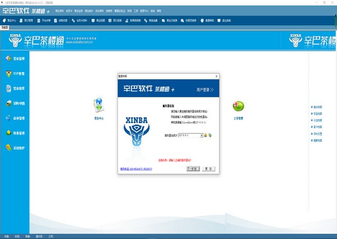This screenshot has height=239, width=337.
Task: Open VIP管理 in the left sidebar
Action: 15,73
